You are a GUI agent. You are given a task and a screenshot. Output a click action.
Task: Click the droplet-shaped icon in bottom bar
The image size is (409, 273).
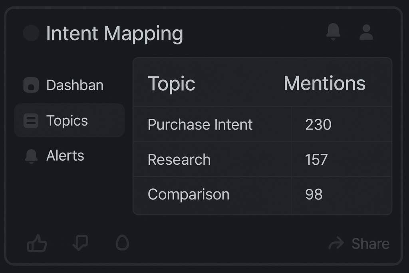tap(122, 243)
